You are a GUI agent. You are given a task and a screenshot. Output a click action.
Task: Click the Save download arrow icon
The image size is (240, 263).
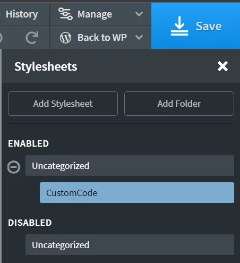(x=179, y=26)
